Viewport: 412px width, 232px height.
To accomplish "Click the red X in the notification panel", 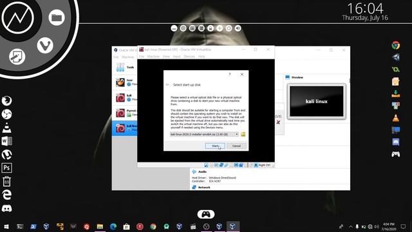I will click(x=278, y=122).
